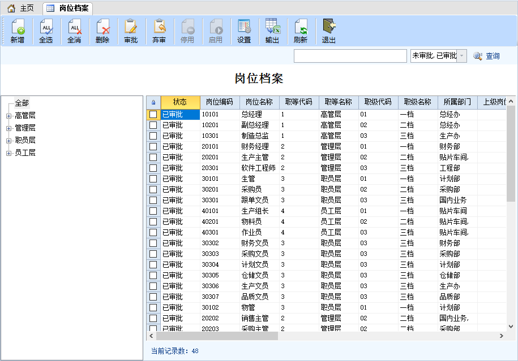Select the 品质文员 position name cell
This screenshot has height=361, width=518.
point(259,297)
